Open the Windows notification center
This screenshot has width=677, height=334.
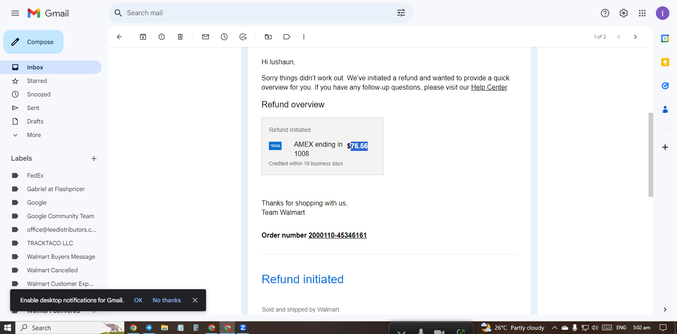point(663,328)
